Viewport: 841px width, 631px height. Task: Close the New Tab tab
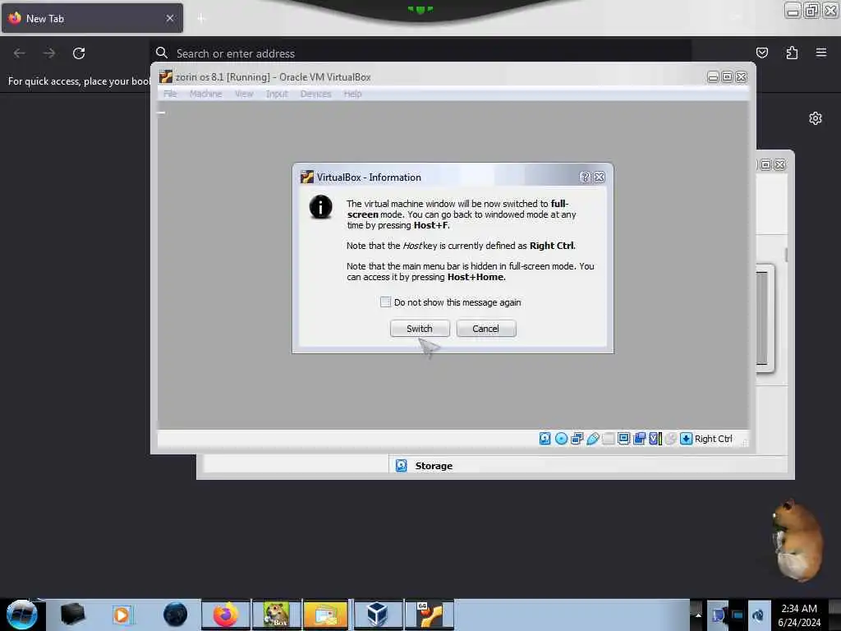click(x=169, y=18)
